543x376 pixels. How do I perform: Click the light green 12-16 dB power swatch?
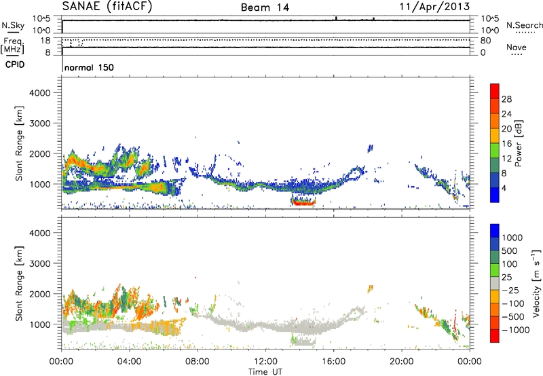coord(495,150)
